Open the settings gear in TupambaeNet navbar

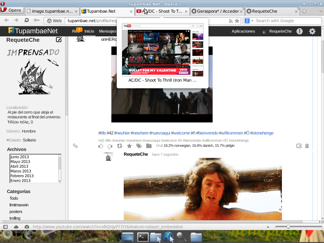tap(312, 31)
